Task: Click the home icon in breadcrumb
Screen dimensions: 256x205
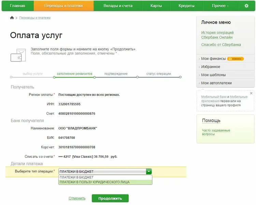Action: point(12,18)
